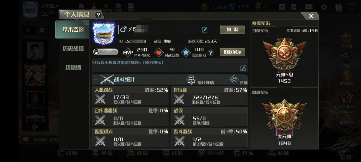Edit the signature text pencil icon

243,68
